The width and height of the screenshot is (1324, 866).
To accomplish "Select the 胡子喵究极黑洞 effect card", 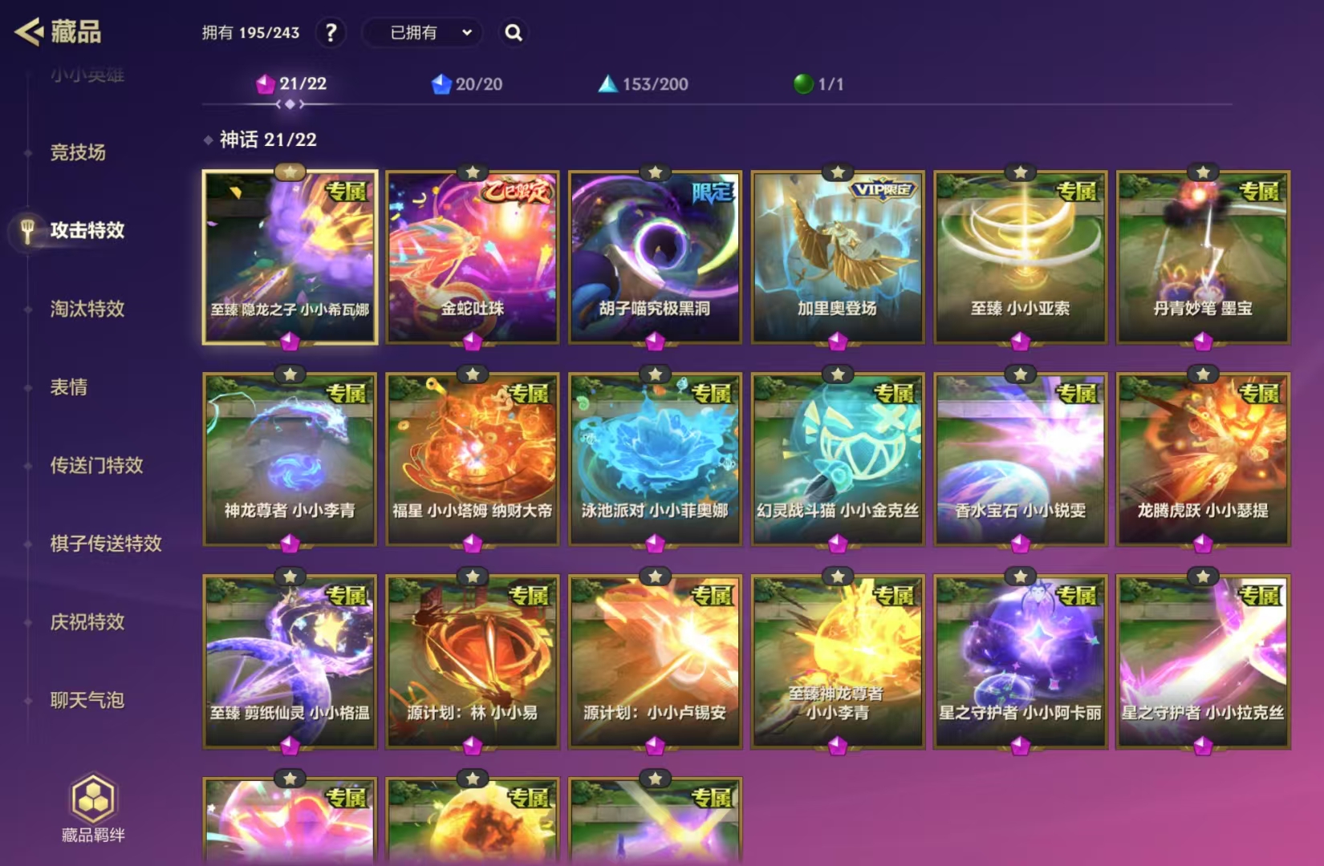I will click(655, 257).
